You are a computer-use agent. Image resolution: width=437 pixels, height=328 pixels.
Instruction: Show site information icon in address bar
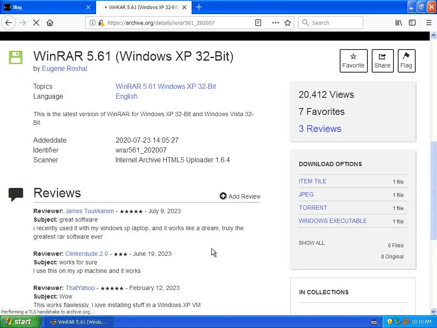tap(92, 23)
